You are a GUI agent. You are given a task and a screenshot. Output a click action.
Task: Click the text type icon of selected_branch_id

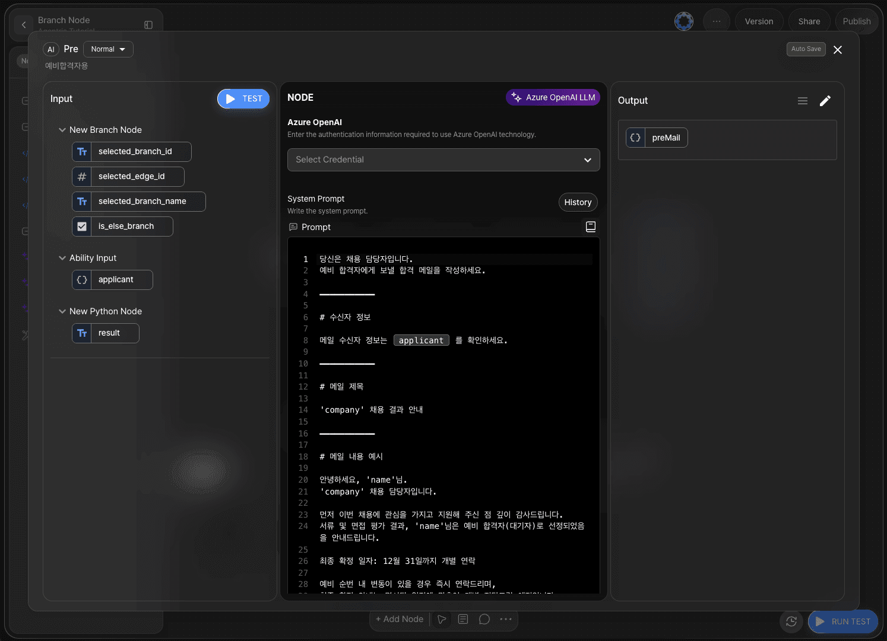pos(82,152)
